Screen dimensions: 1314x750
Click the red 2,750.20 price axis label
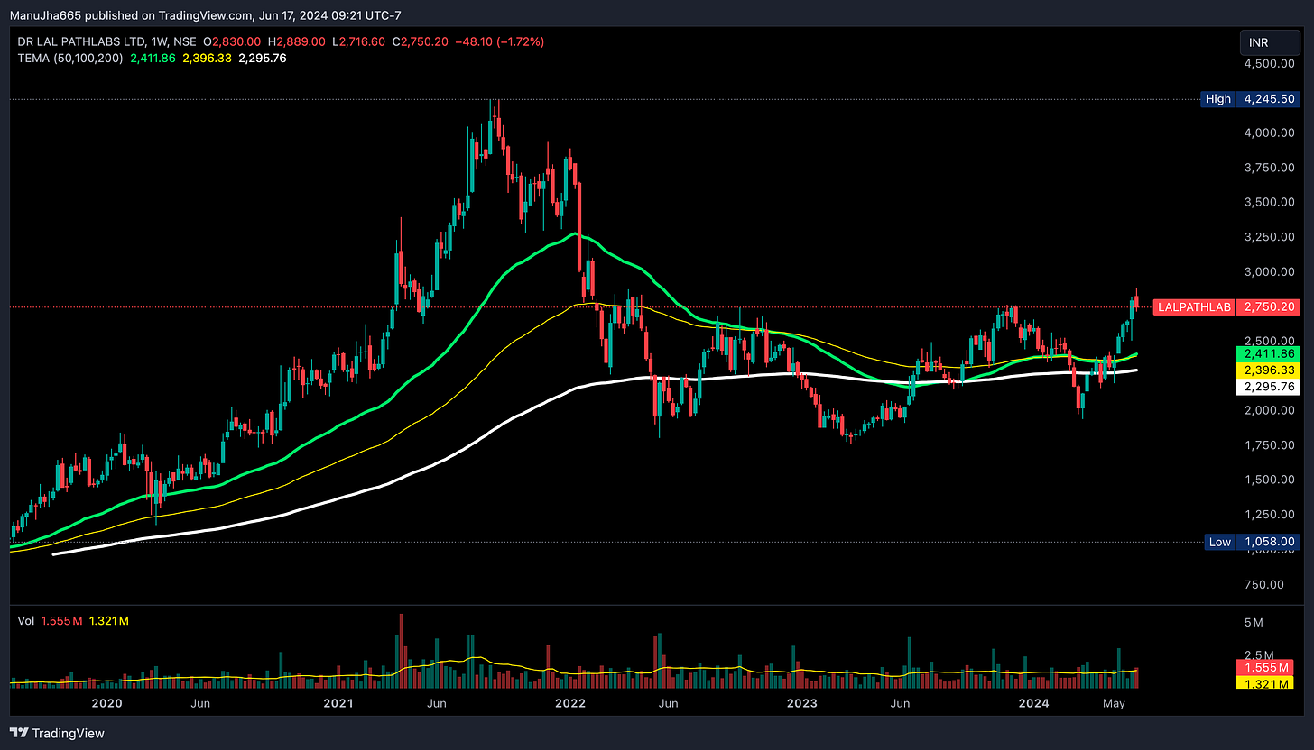click(x=1268, y=307)
